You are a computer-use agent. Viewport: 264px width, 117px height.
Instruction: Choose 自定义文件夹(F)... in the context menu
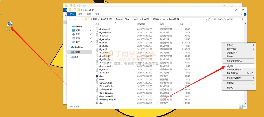tap(238, 61)
